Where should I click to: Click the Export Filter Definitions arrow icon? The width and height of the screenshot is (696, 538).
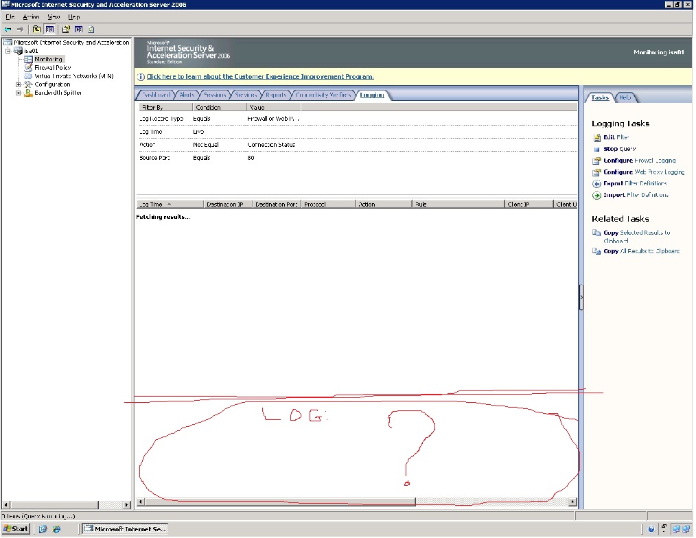597,184
